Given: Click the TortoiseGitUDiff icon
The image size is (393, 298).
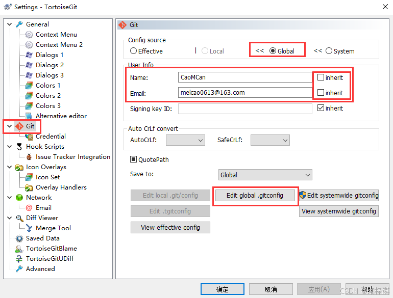Looking at the screenshot, I should click(x=19, y=259).
